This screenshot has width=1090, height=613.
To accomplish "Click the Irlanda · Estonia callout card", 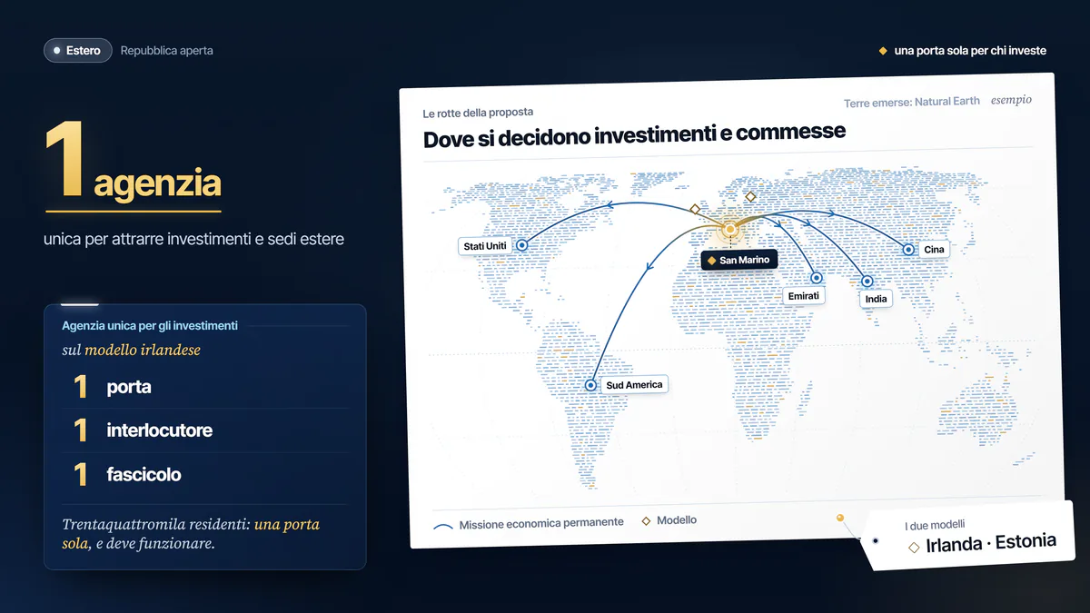I will click(966, 536).
